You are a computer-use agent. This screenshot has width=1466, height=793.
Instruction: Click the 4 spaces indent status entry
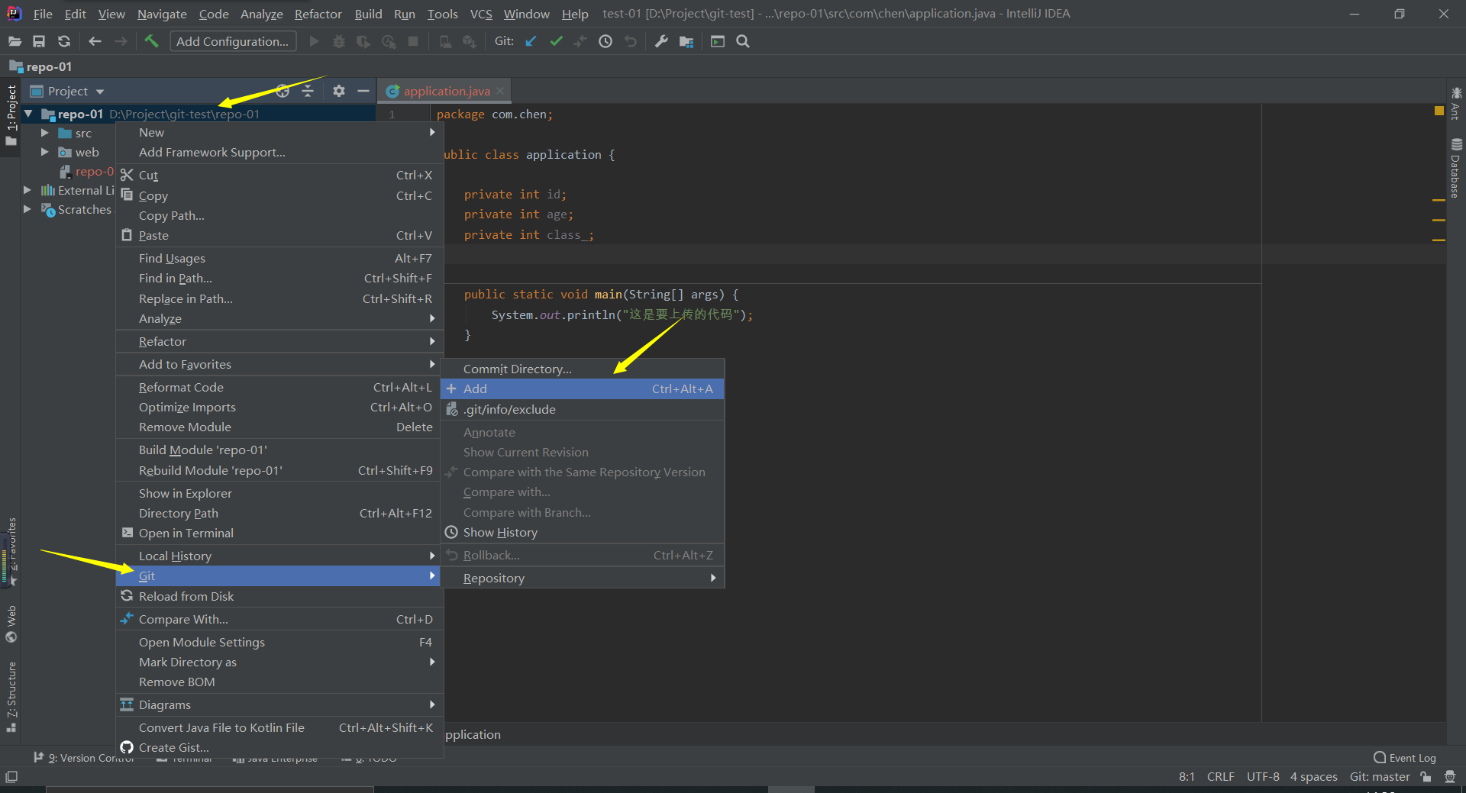[x=1313, y=776]
